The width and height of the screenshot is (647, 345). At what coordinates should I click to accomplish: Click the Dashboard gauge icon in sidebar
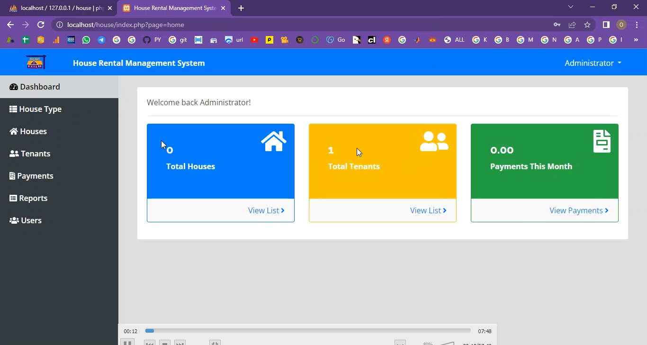(13, 87)
